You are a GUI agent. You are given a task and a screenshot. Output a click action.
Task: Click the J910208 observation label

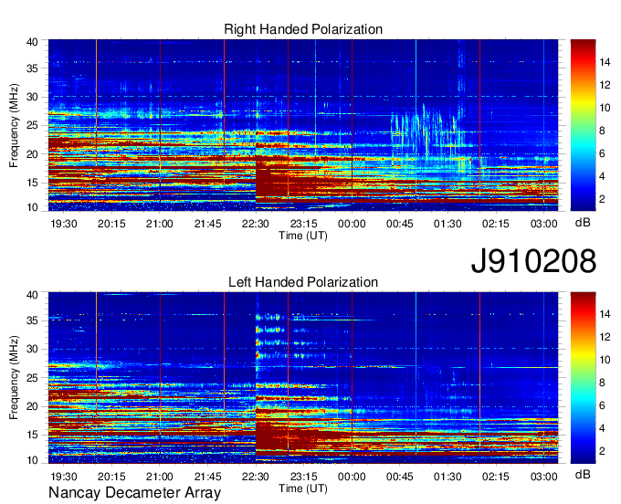533,261
